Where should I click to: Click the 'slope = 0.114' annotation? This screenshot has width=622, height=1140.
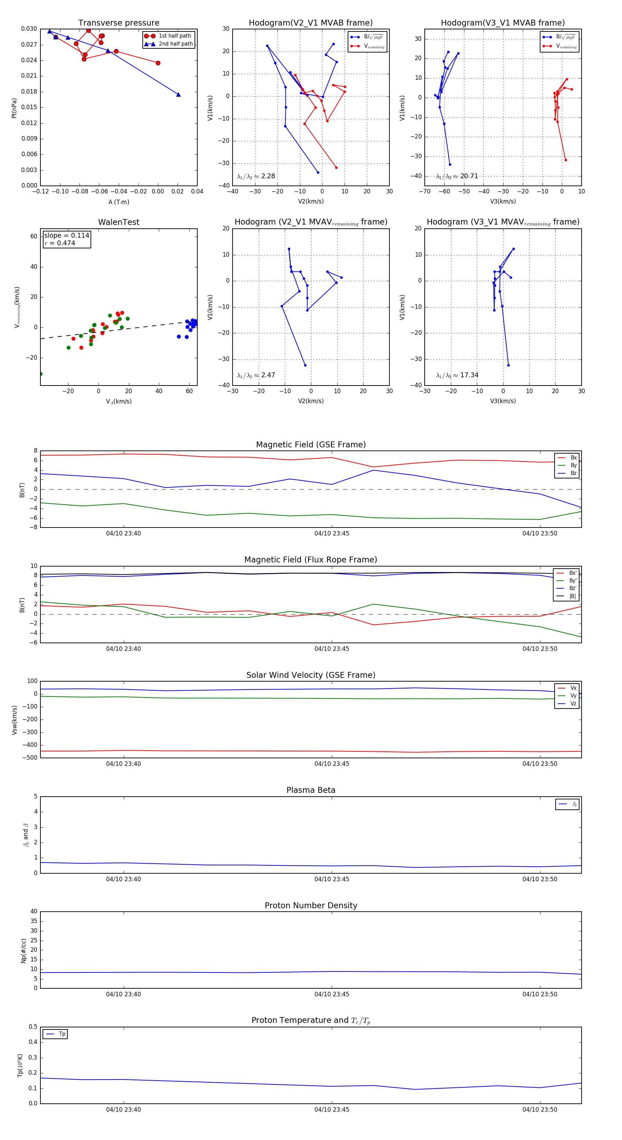pyautogui.click(x=67, y=236)
